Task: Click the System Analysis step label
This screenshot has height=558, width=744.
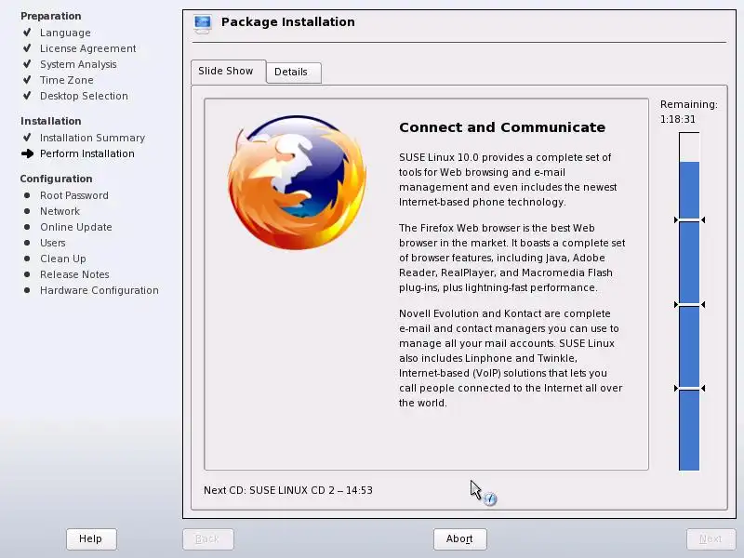Action: pyautogui.click(x=78, y=64)
